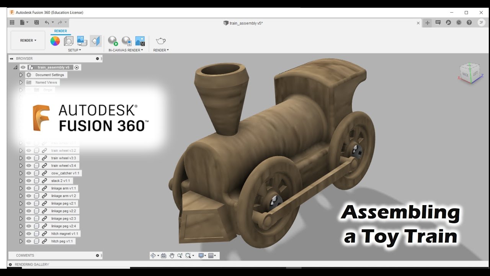Undo the last action
490x276 pixels.
pos(47,23)
